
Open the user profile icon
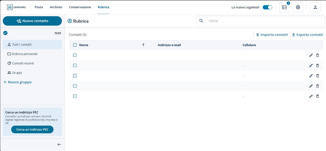(315, 7)
